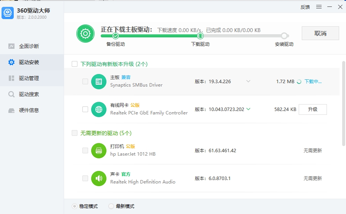
Task: Click the Realtek High Definition Audio name
Action: 143,182
